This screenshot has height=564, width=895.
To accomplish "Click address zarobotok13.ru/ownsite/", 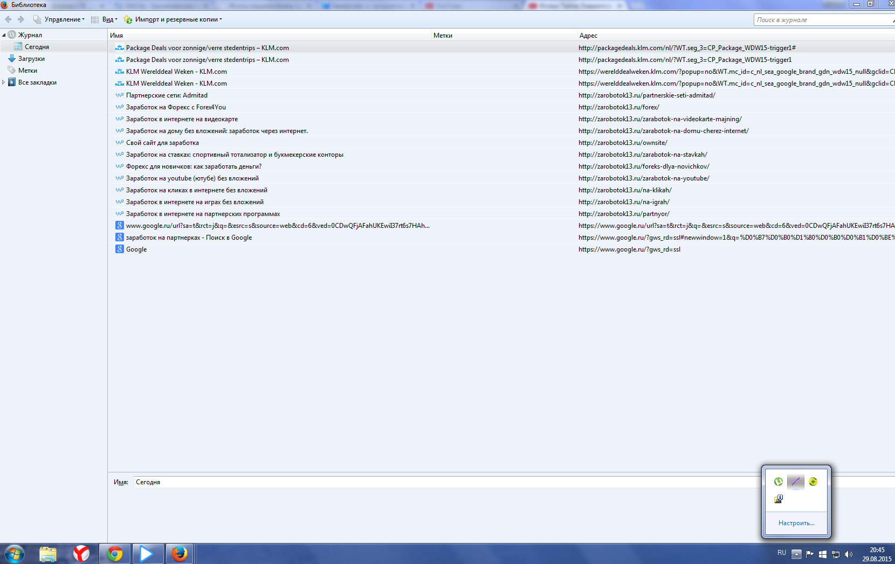I will 623,143.
